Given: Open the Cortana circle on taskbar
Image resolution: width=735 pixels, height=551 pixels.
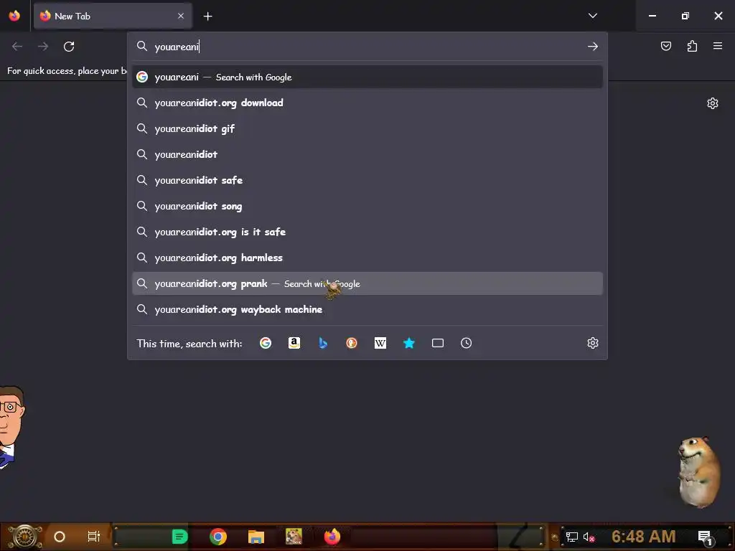Looking at the screenshot, I should [59, 537].
